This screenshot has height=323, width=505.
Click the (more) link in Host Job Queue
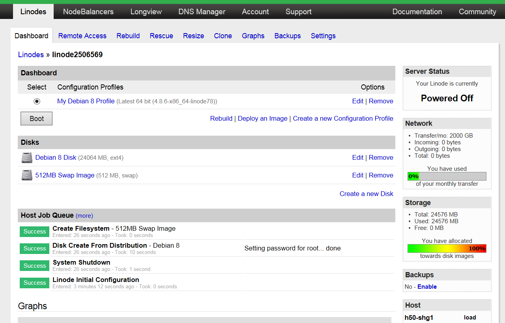coord(84,216)
